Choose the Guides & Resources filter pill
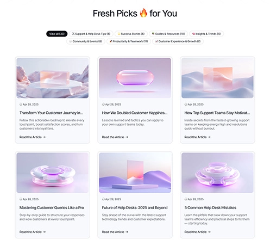The width and height of the screenshot is (270, 245). click(x=168, y=34)
